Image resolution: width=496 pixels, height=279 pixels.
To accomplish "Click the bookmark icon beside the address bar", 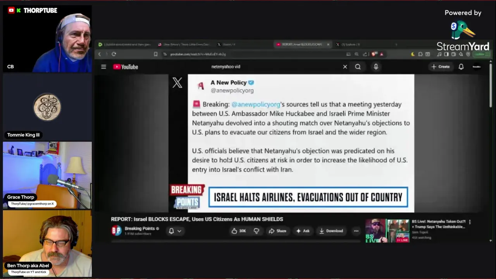I will coord(155,54).
